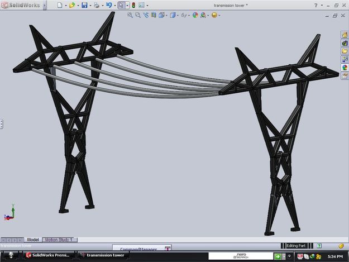Click the first tab scroll arrow near Model
The width and height of the screenshot is (349, 262).
[x=3, y=240]
